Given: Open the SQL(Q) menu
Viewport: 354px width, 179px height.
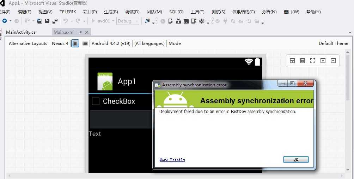Looking at the screenshot, I should [176, 12].
